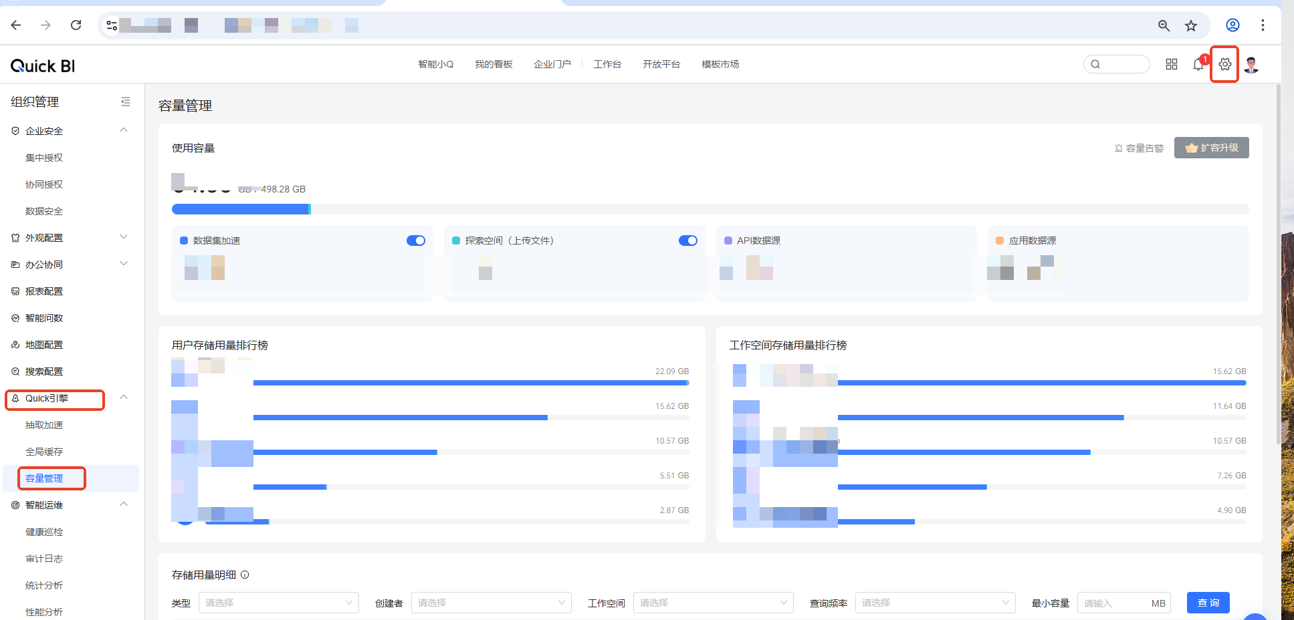Open the 创建者 dropdown
Screen dimensions: 1294x620
click(491, 603)
